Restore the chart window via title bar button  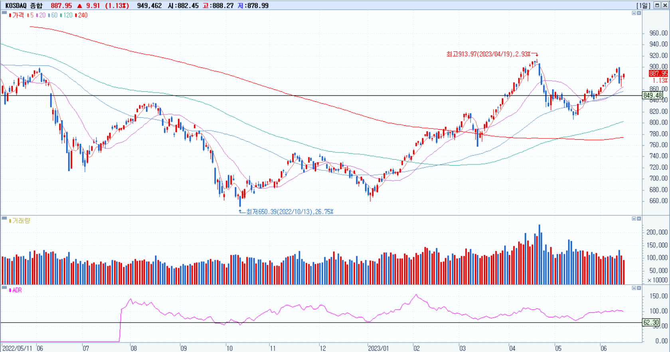[657, 6]
